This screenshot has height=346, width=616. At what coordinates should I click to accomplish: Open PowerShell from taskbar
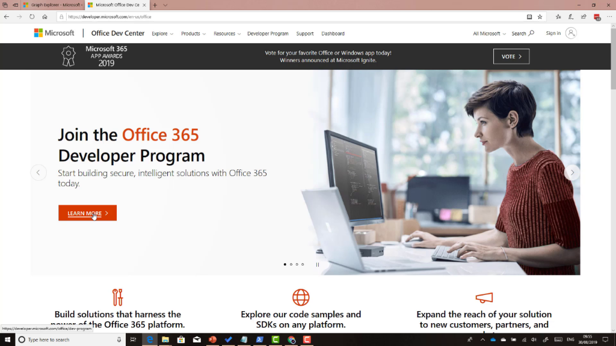coord(260,340)
